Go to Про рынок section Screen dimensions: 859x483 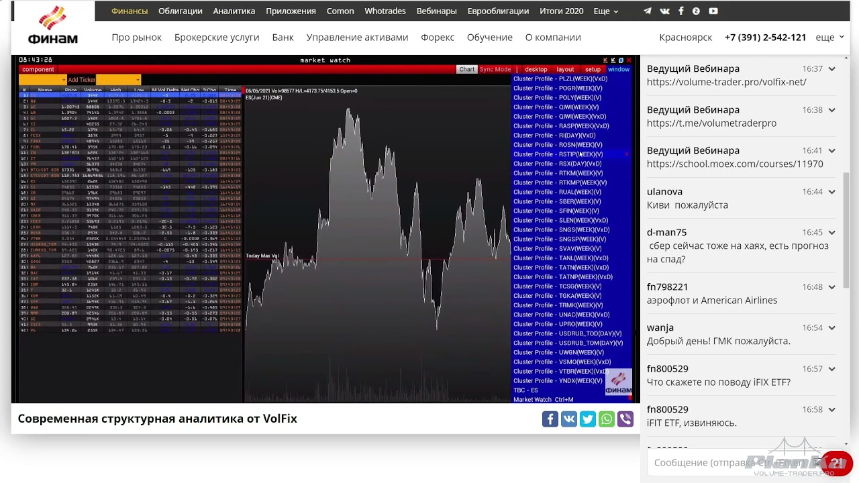pos(137,37)
